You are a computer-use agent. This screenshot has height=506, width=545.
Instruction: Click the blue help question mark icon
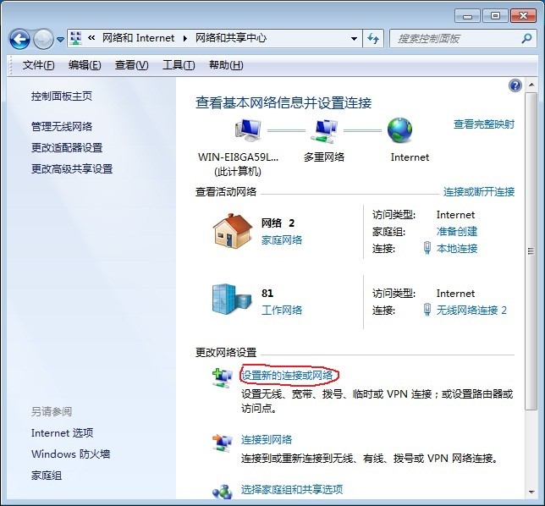515,85
